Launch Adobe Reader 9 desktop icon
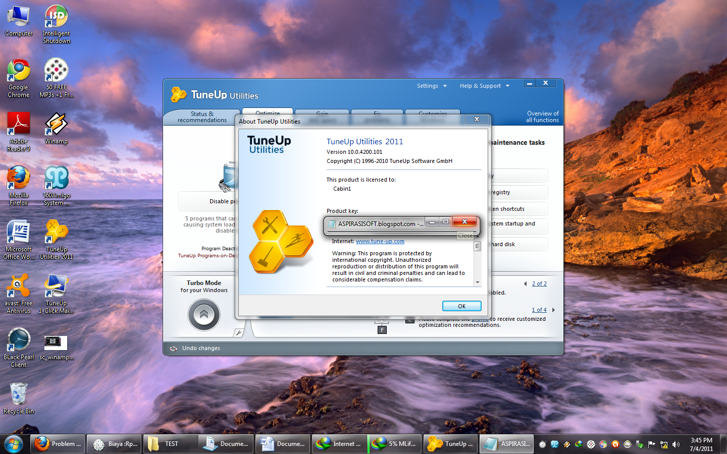Viewport: 727px width, 454px height. (x=19, y=132)
